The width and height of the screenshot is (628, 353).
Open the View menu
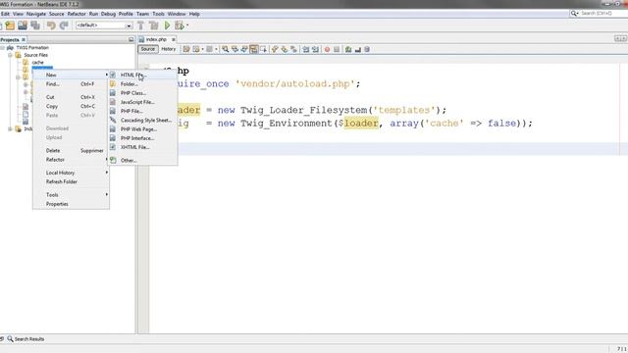click(x=18, y=14)
